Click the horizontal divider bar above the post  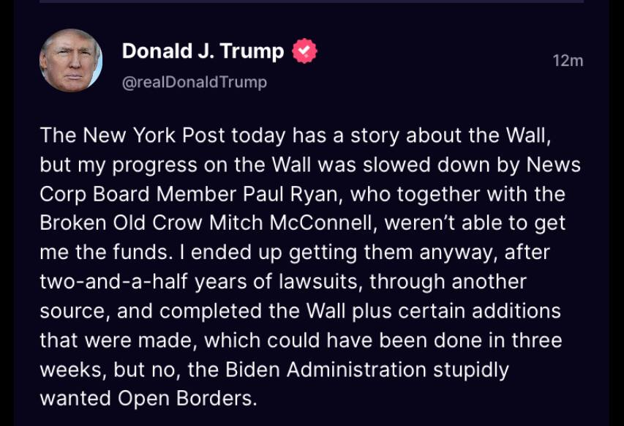tap(312, 1)
